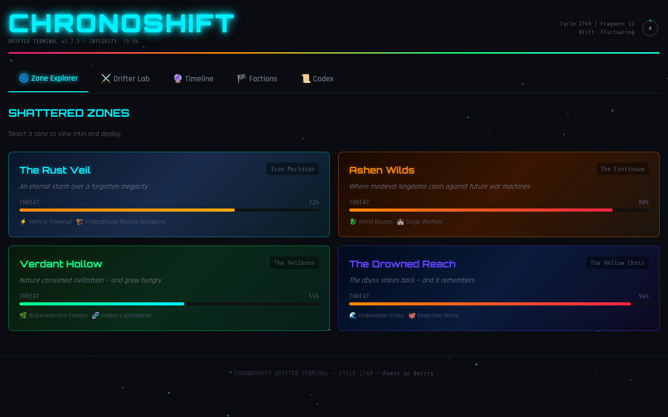Viewport: 668px width, 417px height.
Task: Click the DNA icon beside Hidden Laboratories
Action: click(x=95, y=315)
